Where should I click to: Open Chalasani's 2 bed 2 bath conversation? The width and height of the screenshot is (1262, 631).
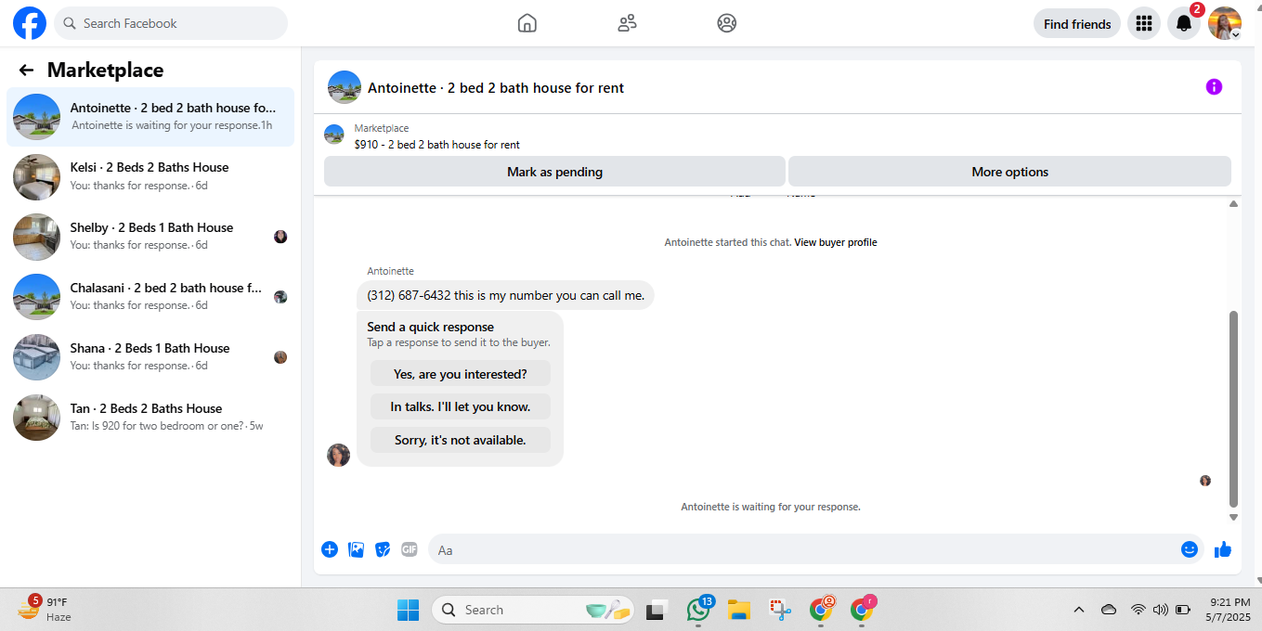[x=150, y=297]
